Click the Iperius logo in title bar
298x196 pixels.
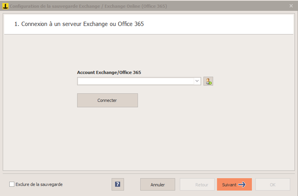5,6
